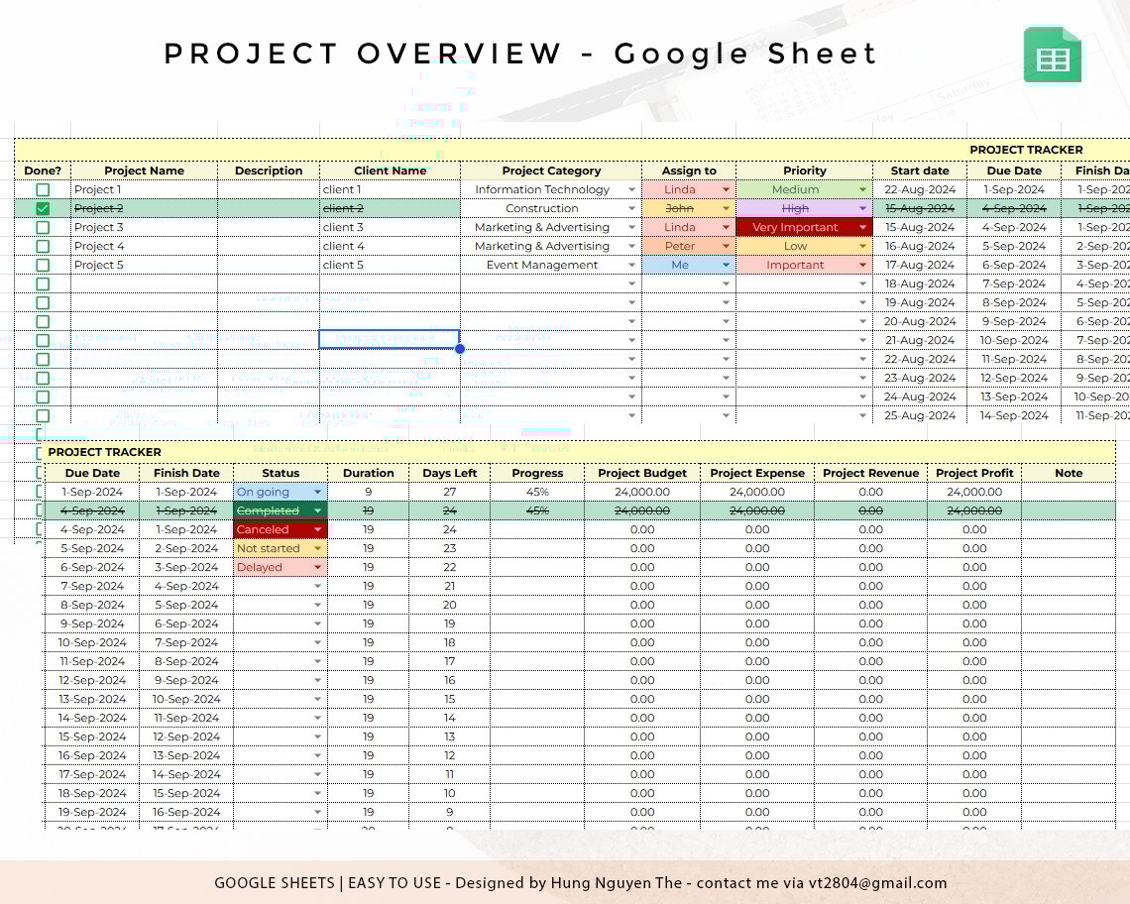Tick the Done checkbox for Project 4
The image size is (1130, 904).
tap(43, 246)
